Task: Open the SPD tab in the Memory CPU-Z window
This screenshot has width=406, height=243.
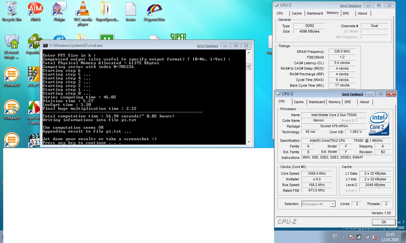Action: tap(346, 13)
